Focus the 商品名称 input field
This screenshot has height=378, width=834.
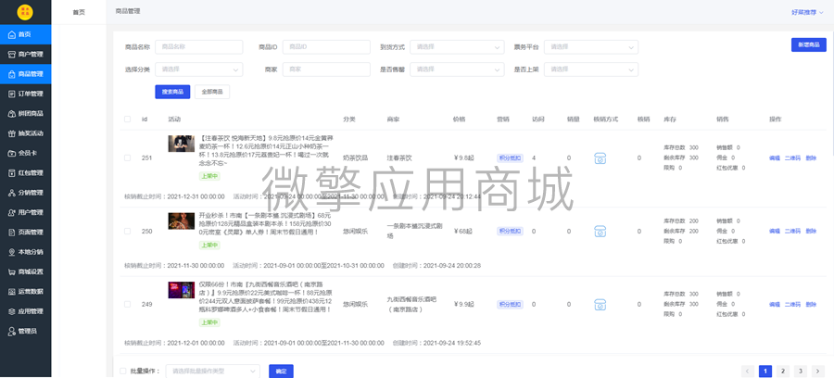pos(199,46)
